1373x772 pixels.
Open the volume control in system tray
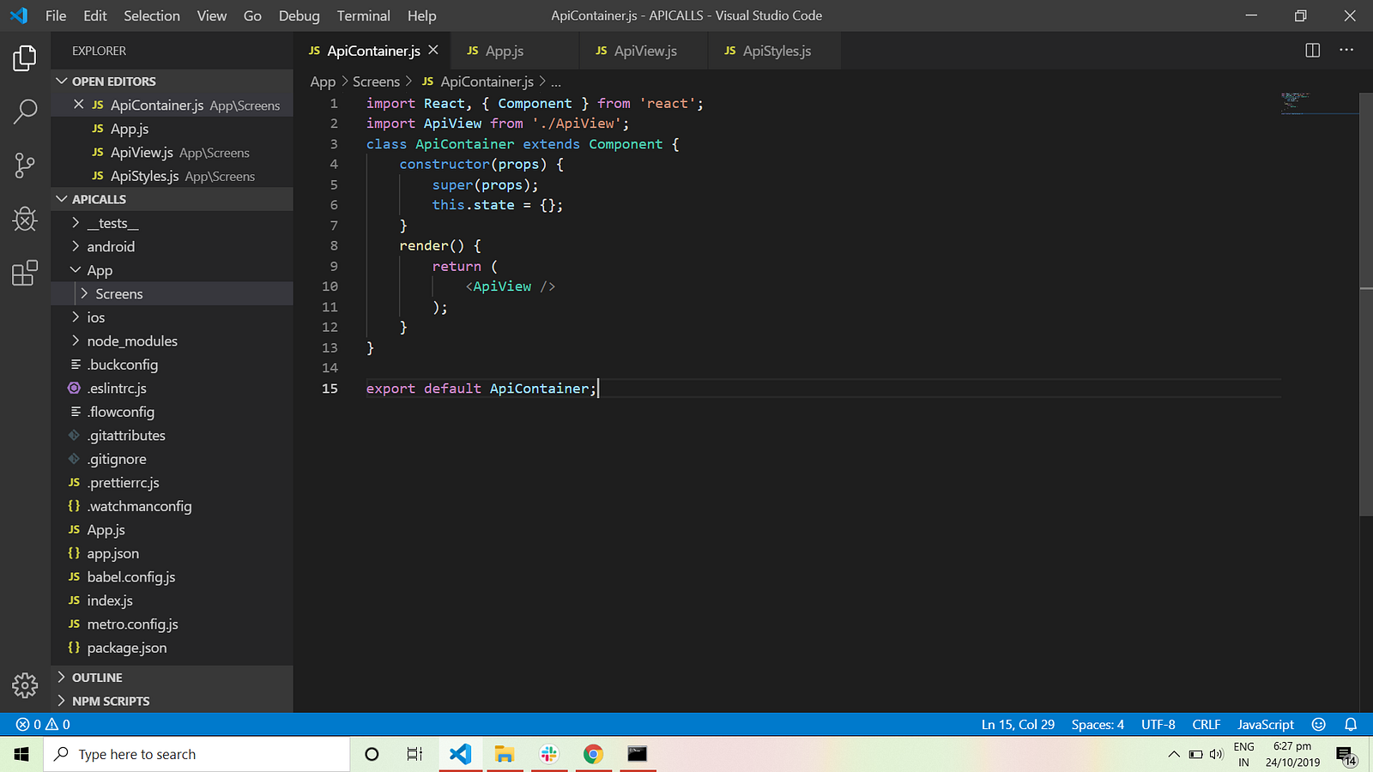1216,754
